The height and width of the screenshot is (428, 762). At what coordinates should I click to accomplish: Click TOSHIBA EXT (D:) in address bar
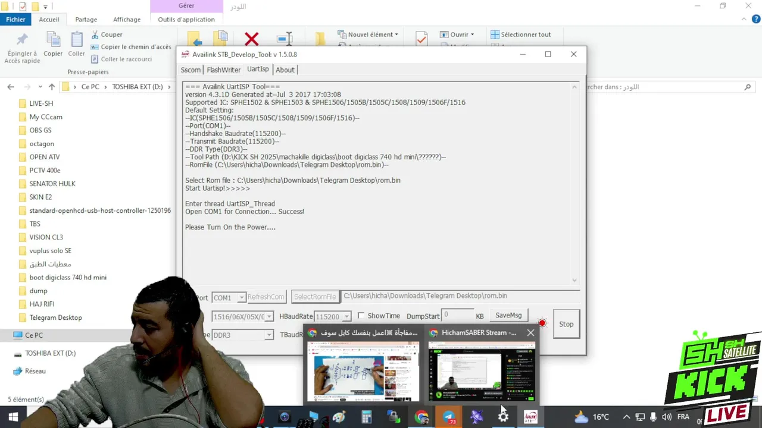[x=138, y=87]
